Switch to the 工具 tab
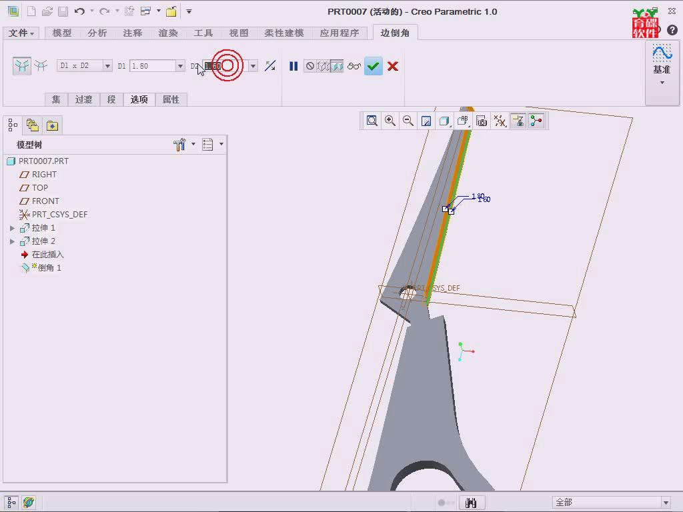 (x=203, y=33)
